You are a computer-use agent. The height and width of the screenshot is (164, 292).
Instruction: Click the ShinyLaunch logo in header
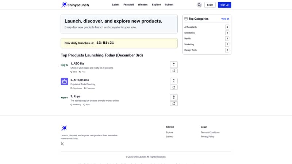[75, 5]
